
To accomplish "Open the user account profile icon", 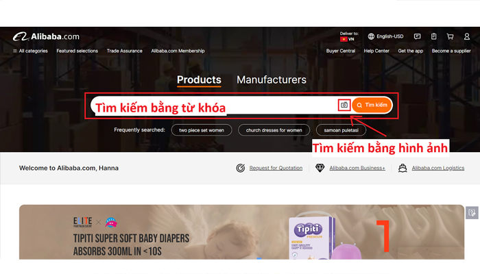I will coord(466,36).
